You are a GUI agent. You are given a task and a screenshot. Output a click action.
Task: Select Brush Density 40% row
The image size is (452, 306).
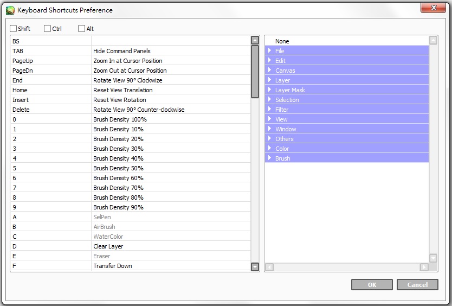coord(131,158)
